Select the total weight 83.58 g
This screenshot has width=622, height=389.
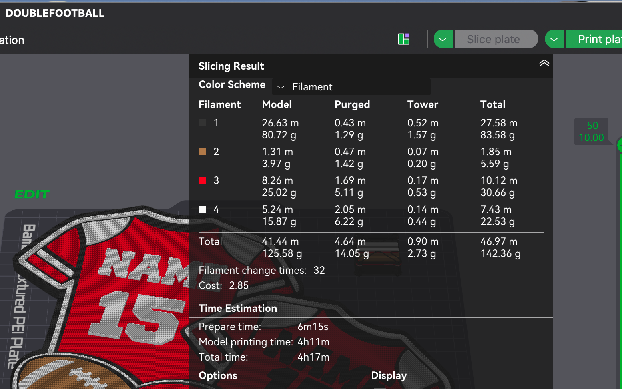pyautogui.click(x=498, y=135)
